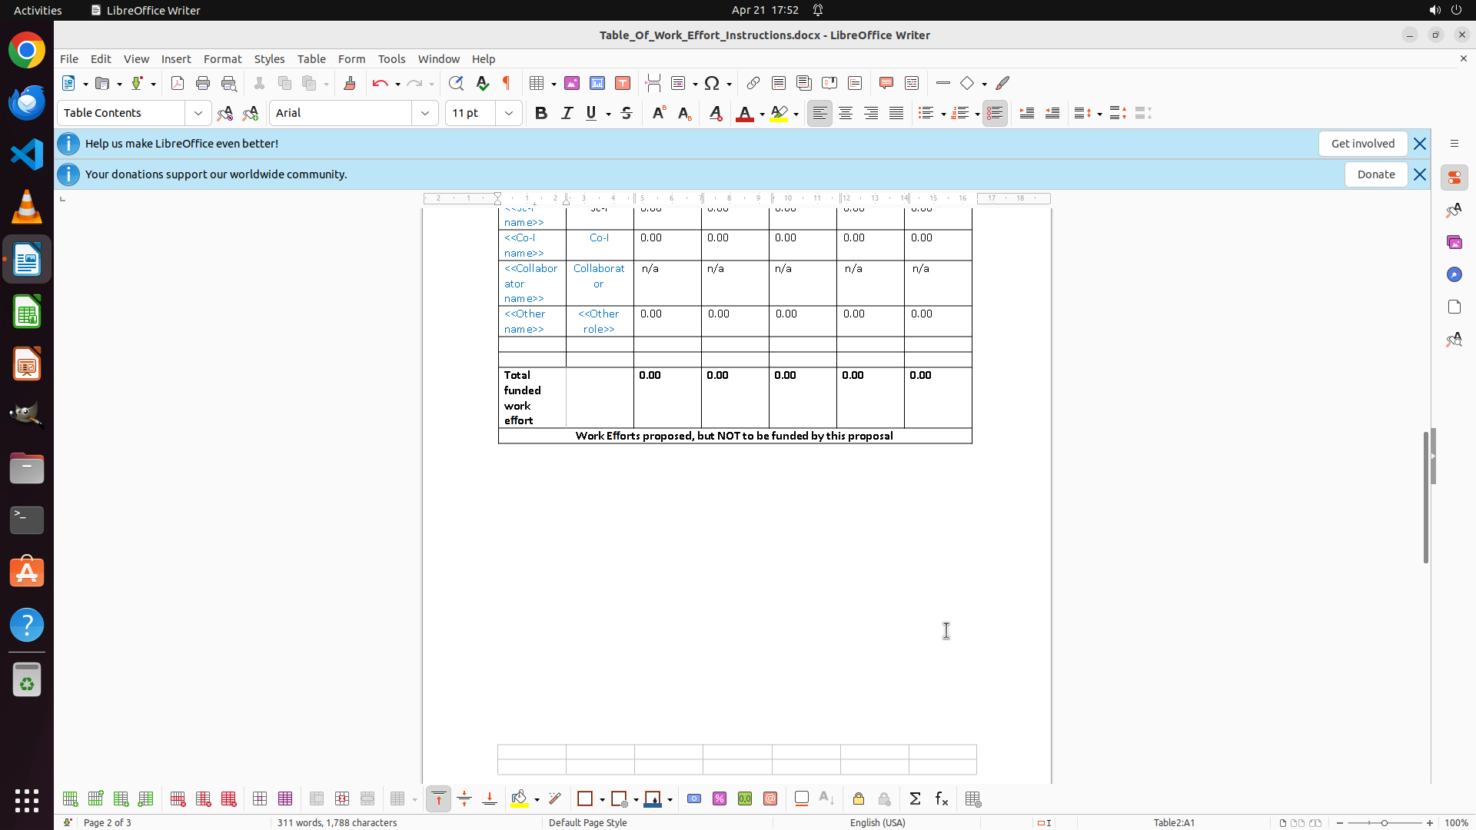Open LibreOffice Calc from the dock
This screenshot has width=1476, height=830.
tap(27, 312)
